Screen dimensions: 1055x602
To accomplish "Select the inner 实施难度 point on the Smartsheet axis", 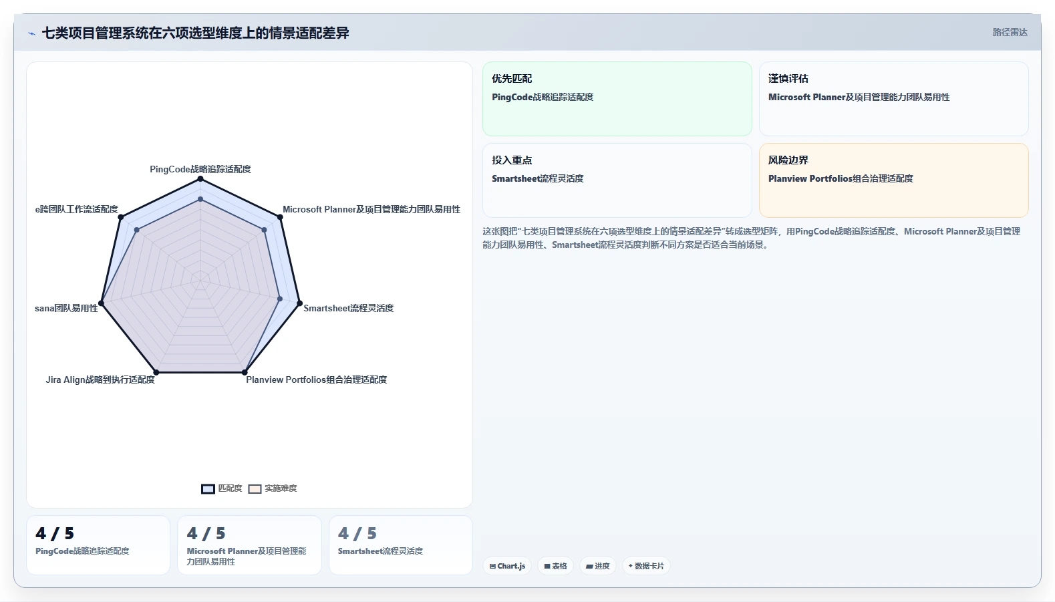I will pyautogui.click(x=280, y=299).
